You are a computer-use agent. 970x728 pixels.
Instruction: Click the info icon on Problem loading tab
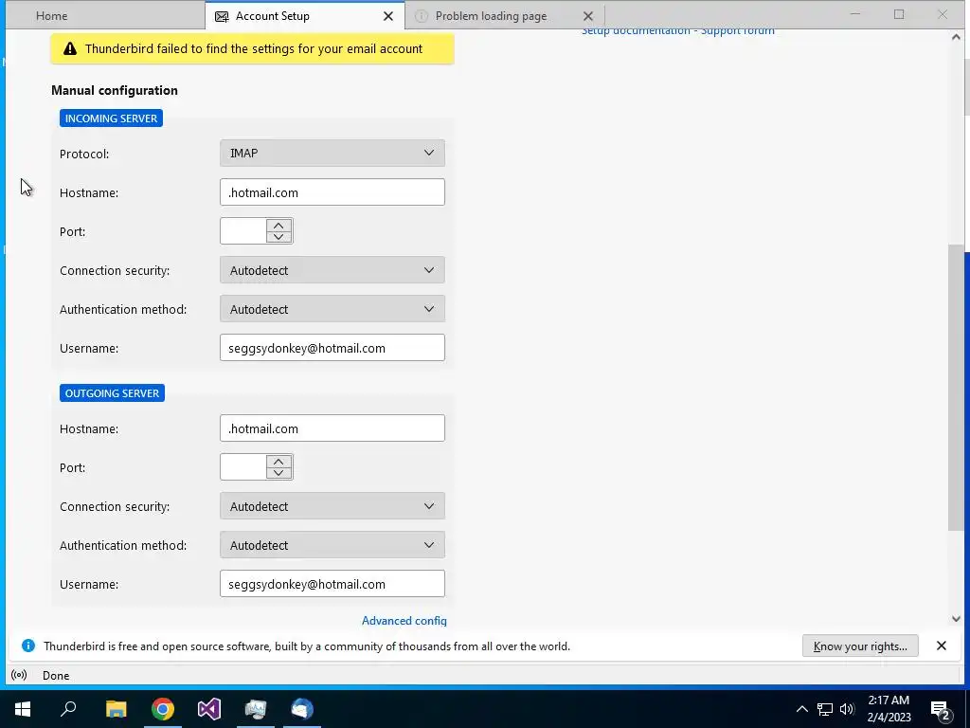pyautogui.click(x=422, y=16)
